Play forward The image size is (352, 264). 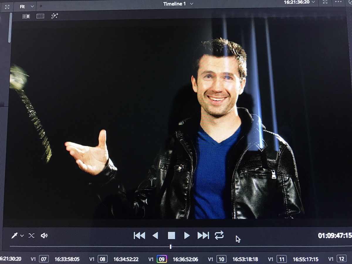click(x=187, y=235)
